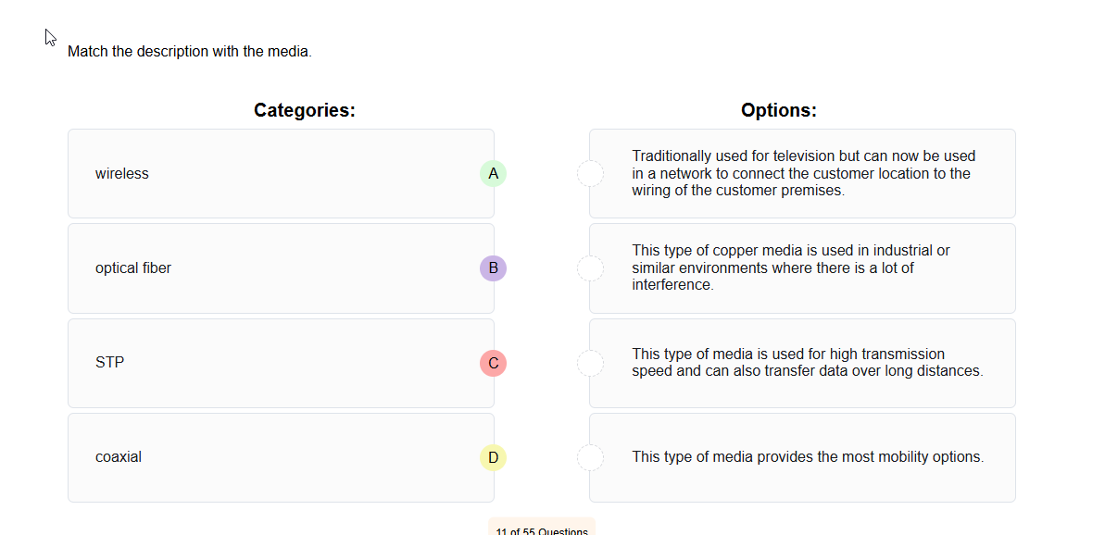Click the green A circle connector
This screenshot has height=535, width=1105.
pyautogui.click(x=493, y=173)
